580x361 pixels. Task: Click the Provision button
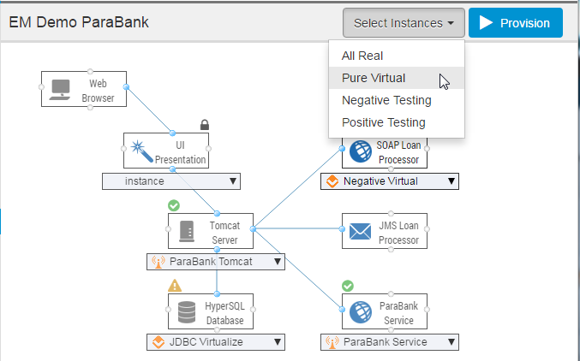516,23
